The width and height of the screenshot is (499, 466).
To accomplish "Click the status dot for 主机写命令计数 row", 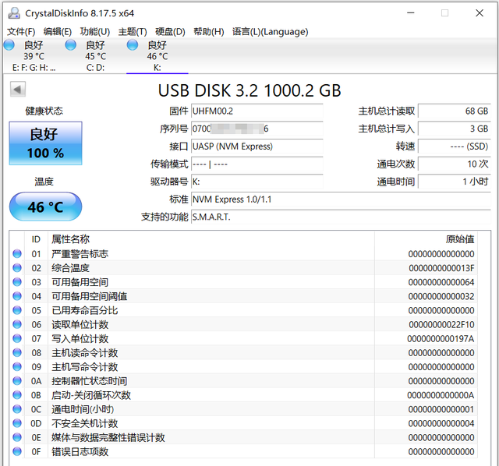I will [17, 367].
